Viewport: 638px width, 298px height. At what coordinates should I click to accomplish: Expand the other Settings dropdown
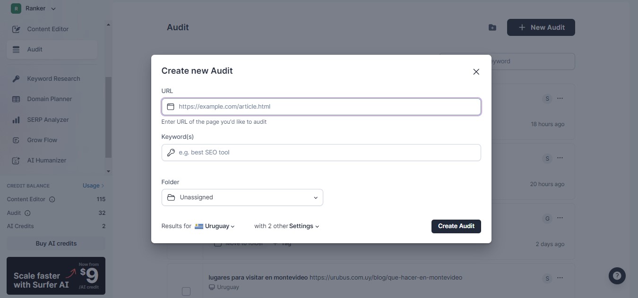pos(304,226)
